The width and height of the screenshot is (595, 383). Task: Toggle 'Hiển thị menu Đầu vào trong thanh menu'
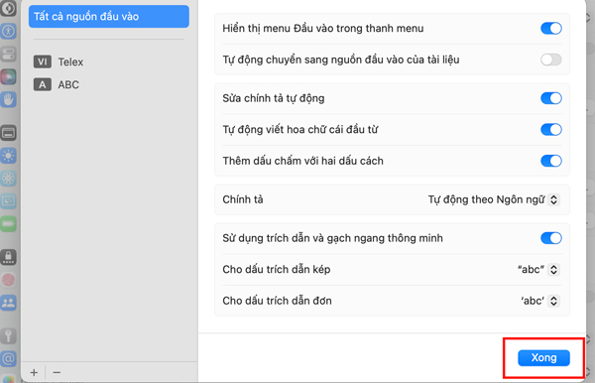(551, 29)
